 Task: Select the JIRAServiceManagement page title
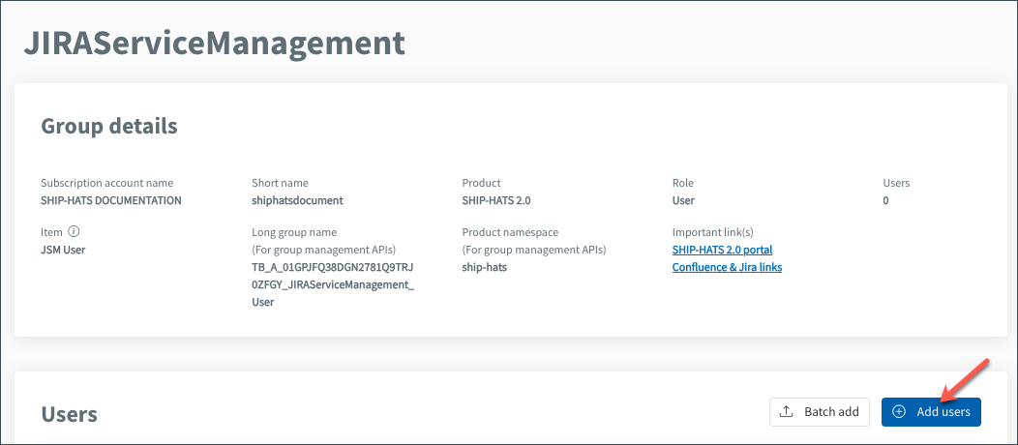tap(214, 44)
